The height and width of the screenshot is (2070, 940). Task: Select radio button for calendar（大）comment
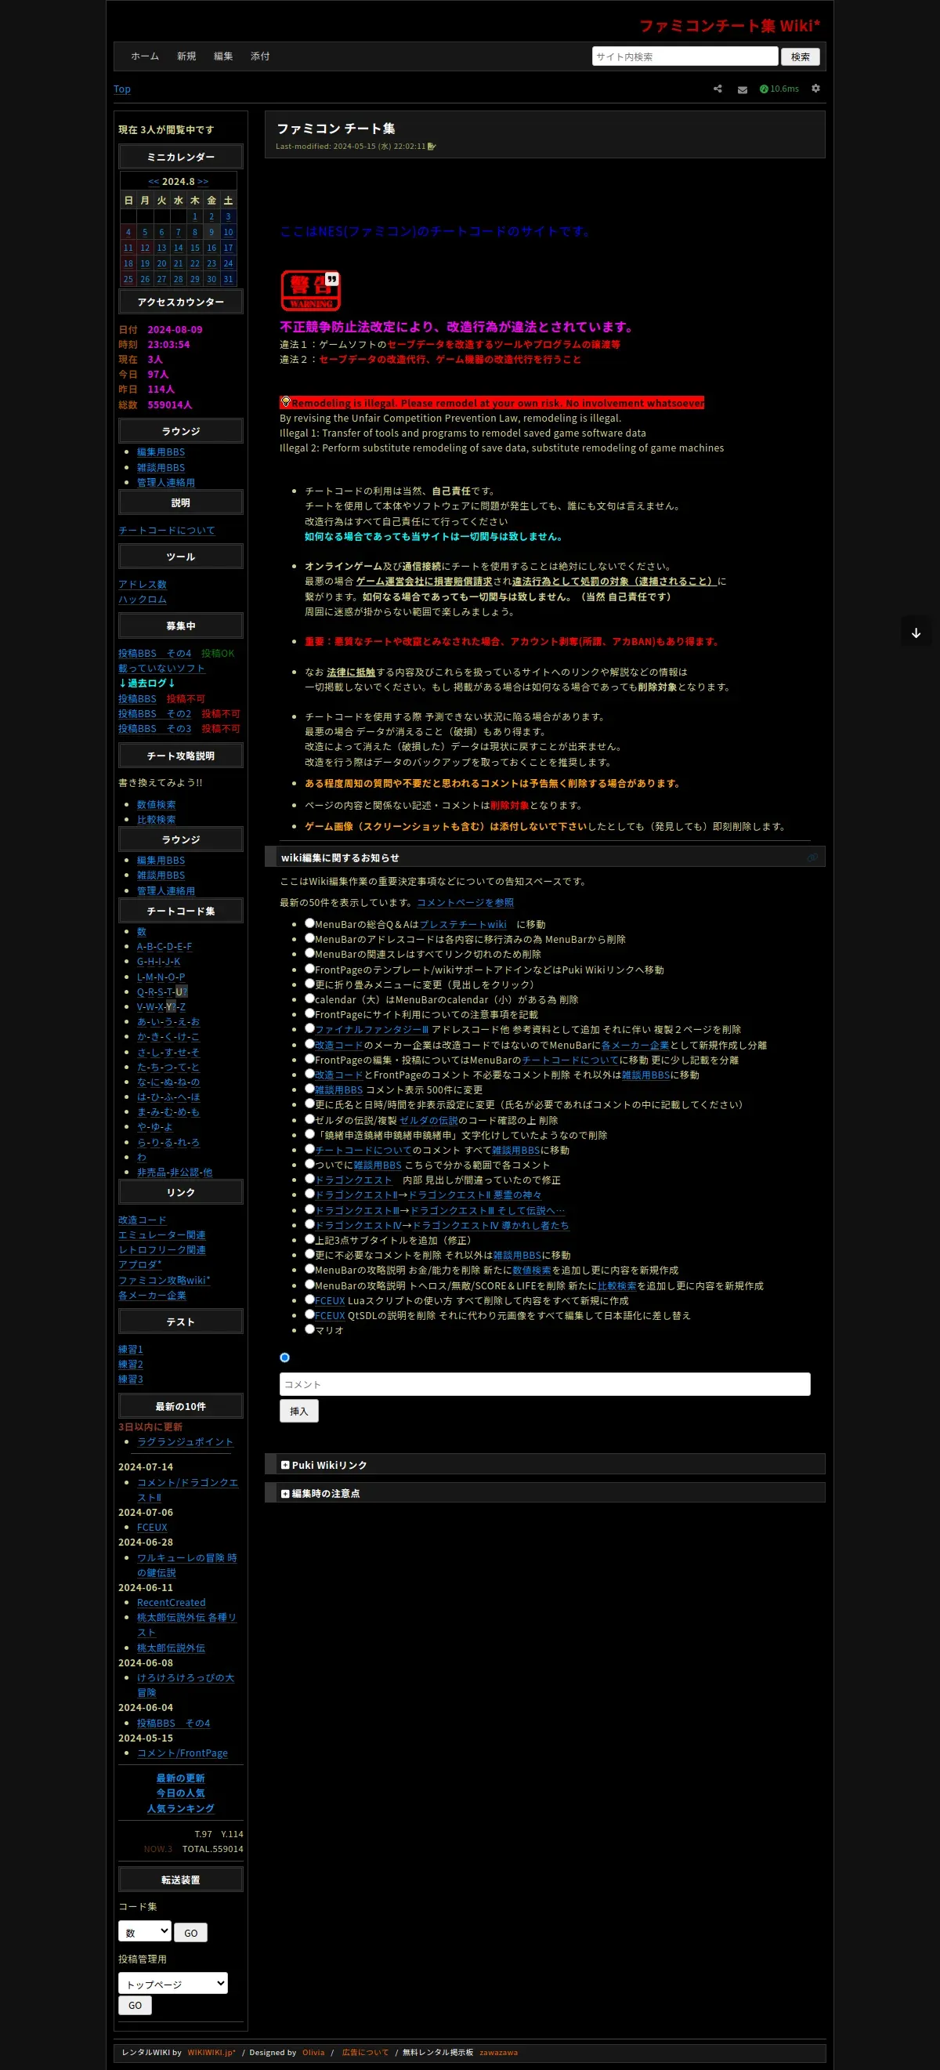[309, 998]
